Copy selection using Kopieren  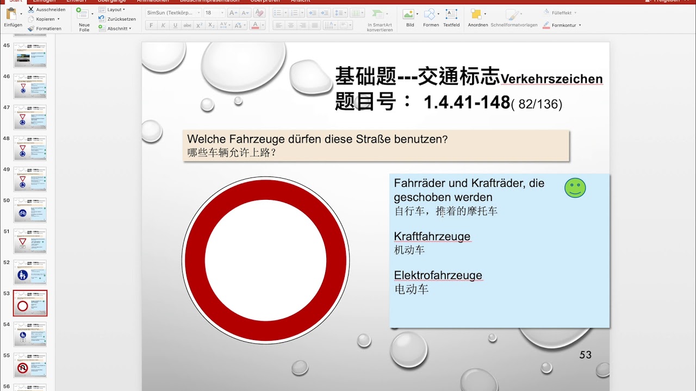coord(41,19)
